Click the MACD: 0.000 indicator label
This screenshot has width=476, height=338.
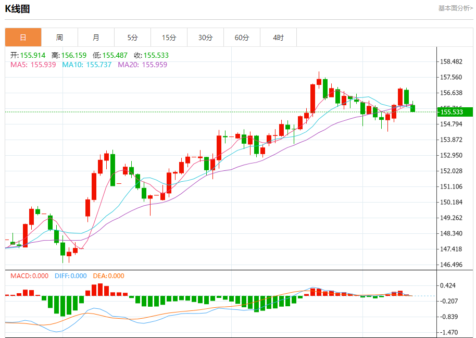click(x=29, y=276)
